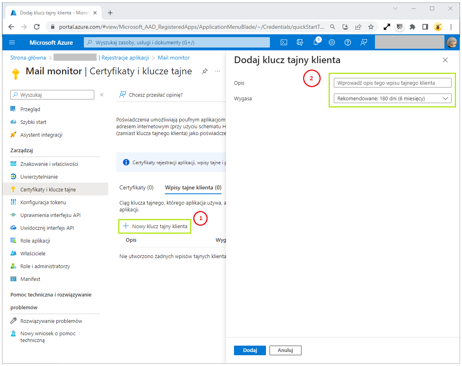Open the more options ellipsis by title
Screen dimensions: 462x366
(218, 71)
